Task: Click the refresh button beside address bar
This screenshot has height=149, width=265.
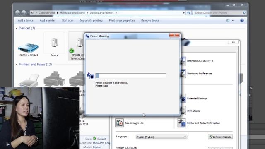Action: click(x=189, y=13)
